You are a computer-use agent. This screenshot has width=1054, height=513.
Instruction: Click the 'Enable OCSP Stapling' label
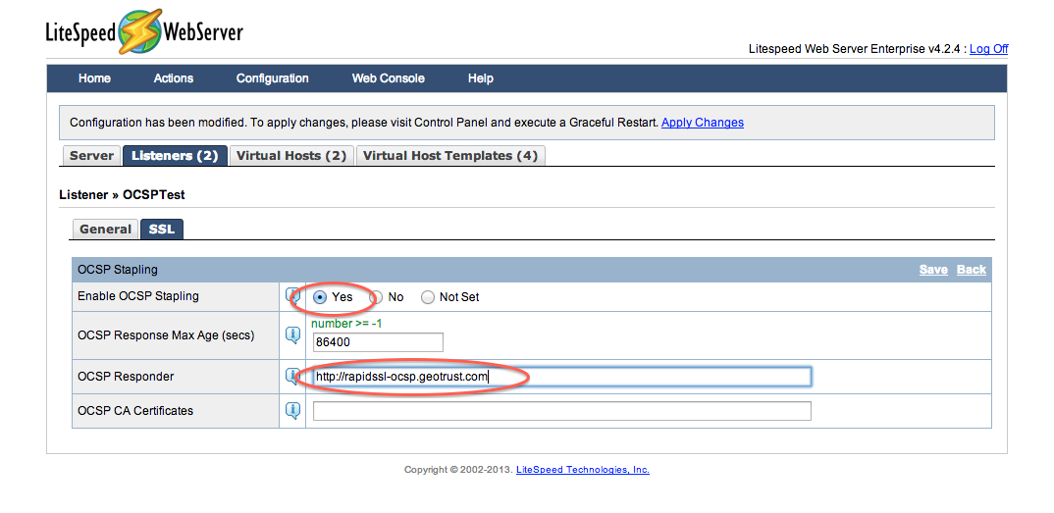coord(138,295)
